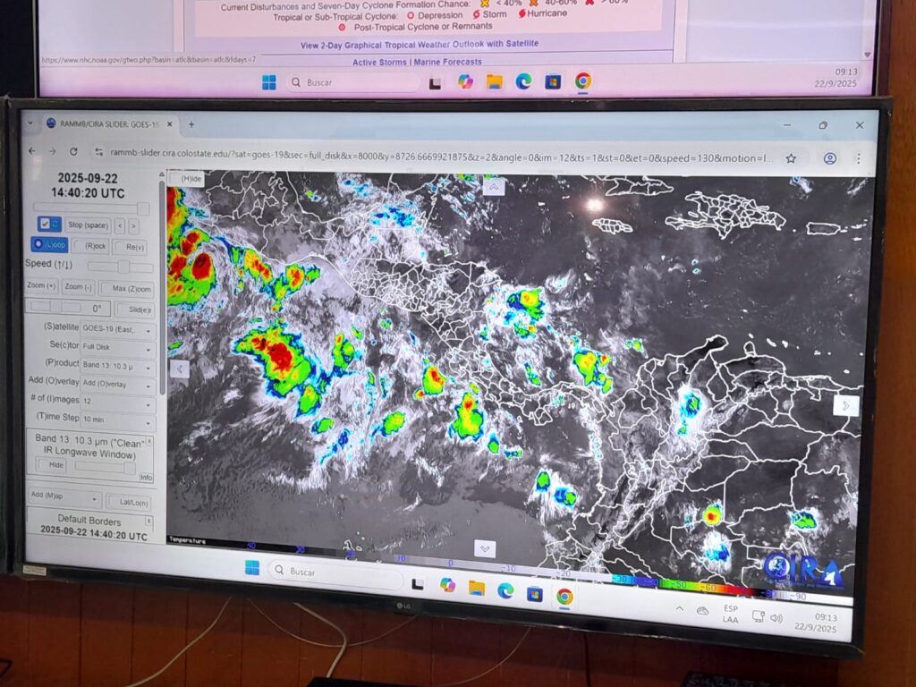The width and height of the screenshot is (916, 687).
Task: Pan the satellite map left with arrow
Action: [179, 368]
